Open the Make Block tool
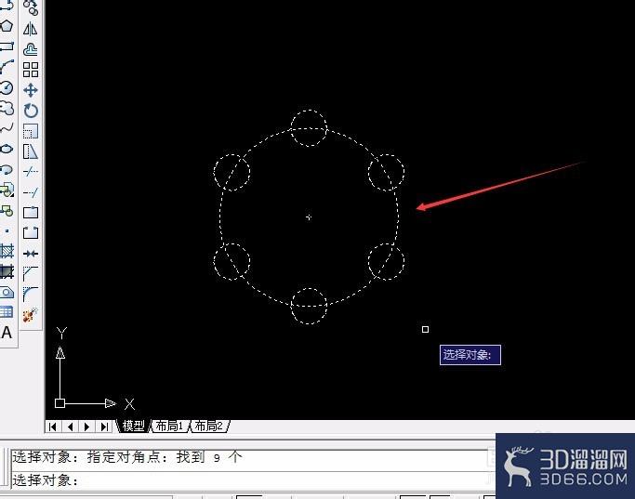This screenshot has height=499, width=635. tap(7, 210)
